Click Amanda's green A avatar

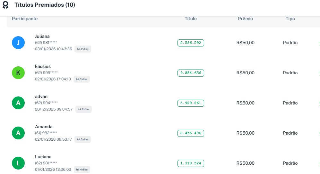(x=18, y=133)
